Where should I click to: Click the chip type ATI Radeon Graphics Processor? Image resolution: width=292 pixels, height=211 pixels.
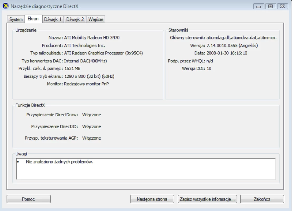tap(104, 53)
